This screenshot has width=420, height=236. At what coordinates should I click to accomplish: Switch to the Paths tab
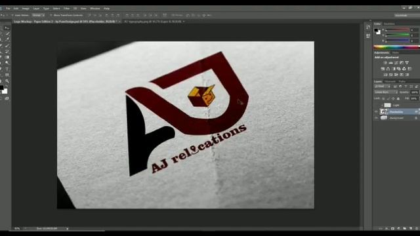402,81
